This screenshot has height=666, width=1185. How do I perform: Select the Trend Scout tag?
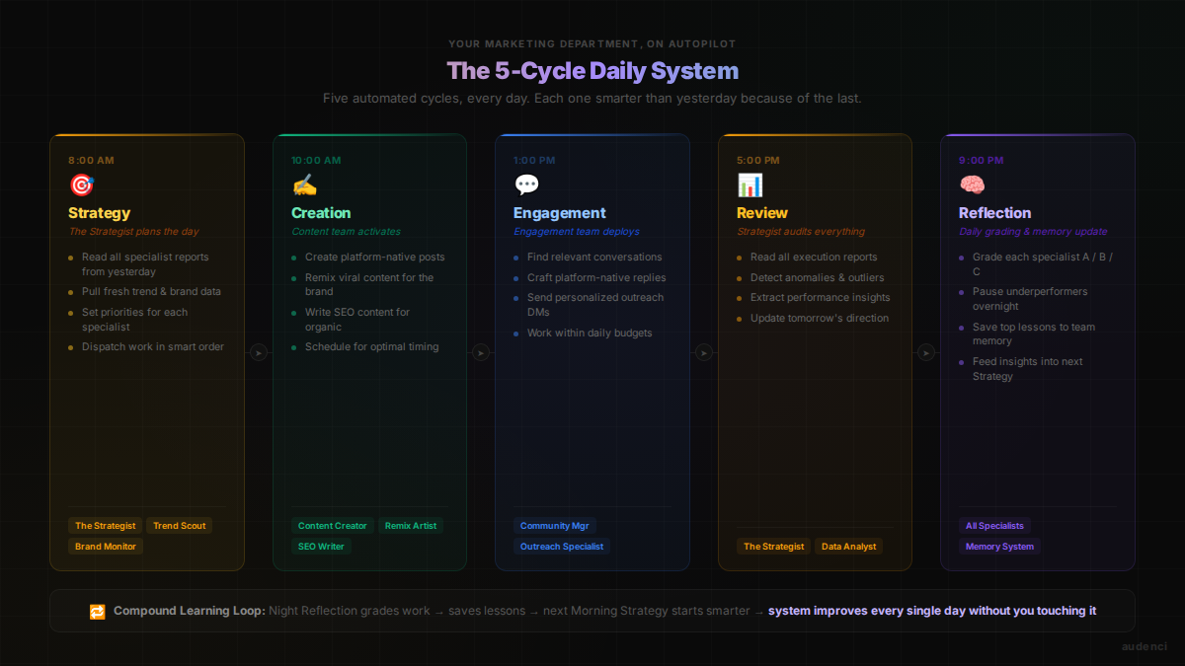(x=179, y=526)
